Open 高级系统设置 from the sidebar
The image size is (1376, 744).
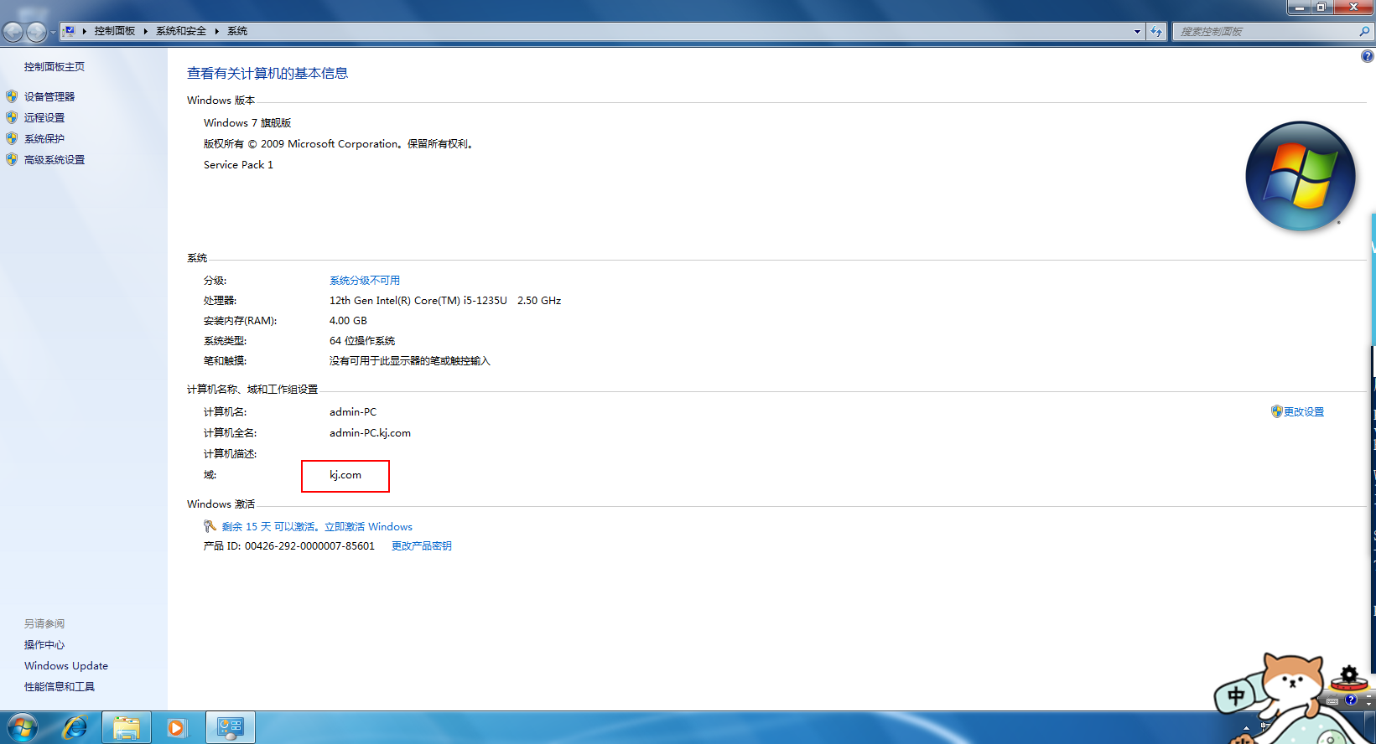click(x=55, y=160)
